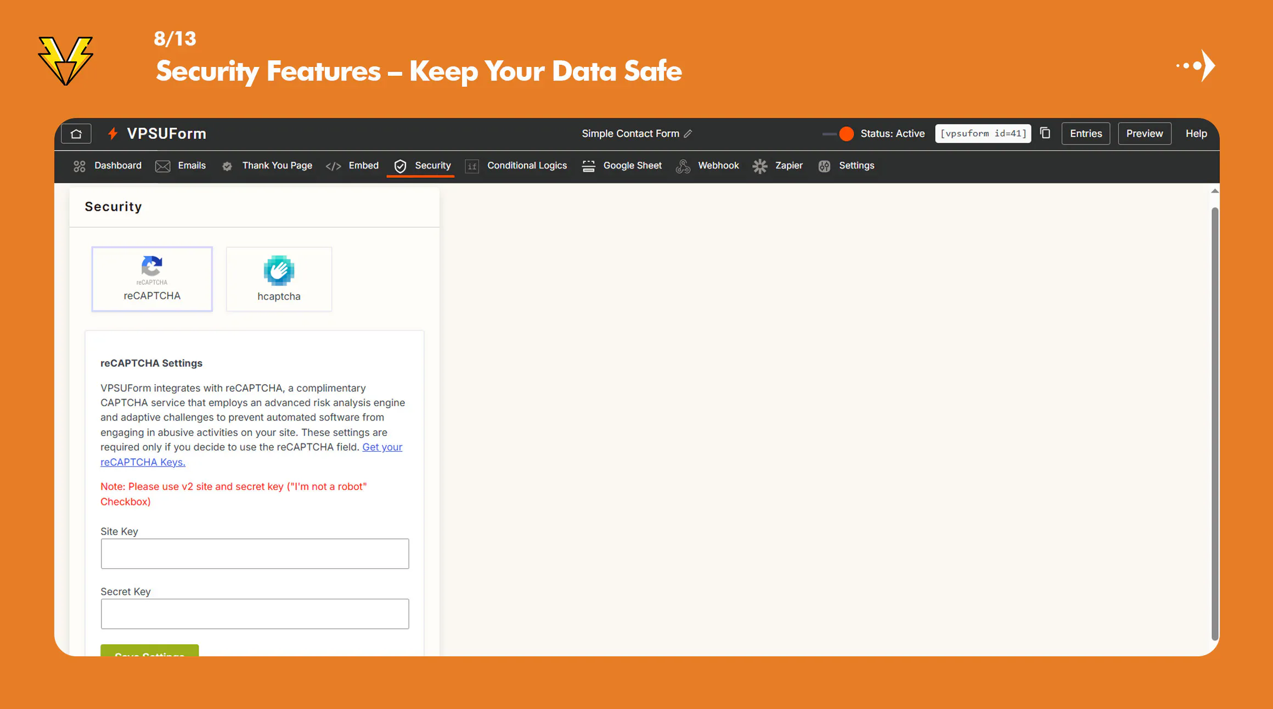Click the scrollbar up arrow
This screenshot has height=709, width=1273.
pos(1215,191)
